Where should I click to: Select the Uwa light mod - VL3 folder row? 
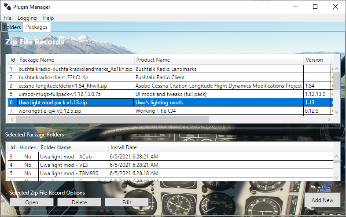pos(170,165)
